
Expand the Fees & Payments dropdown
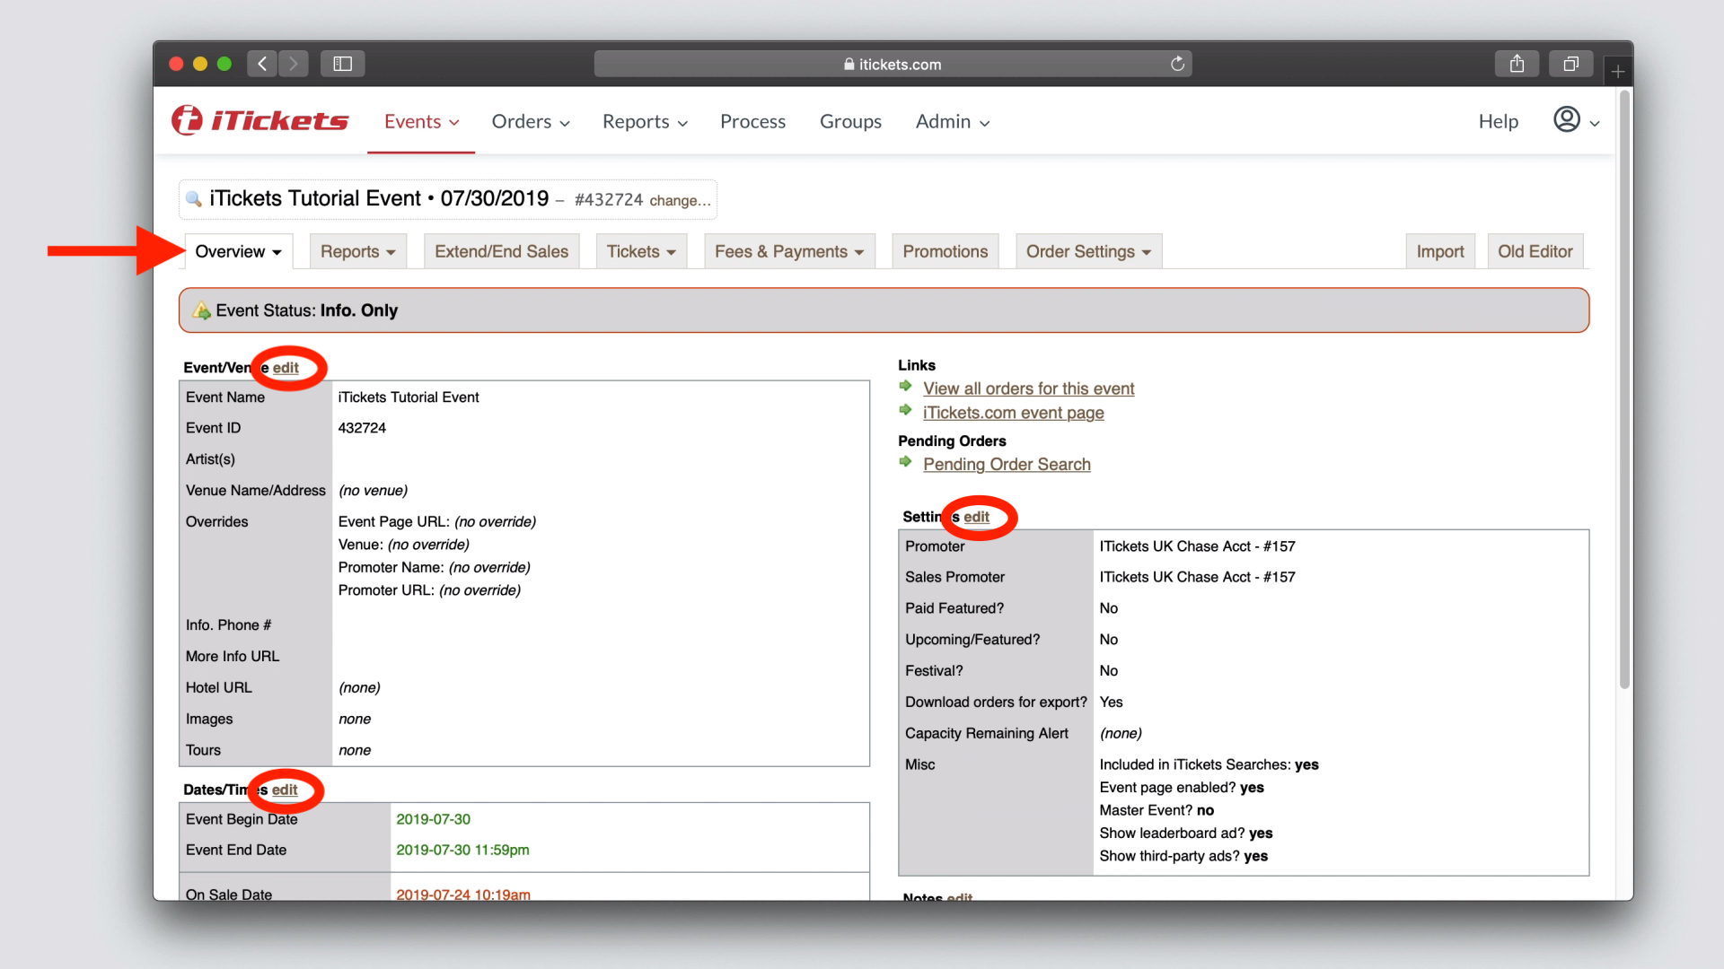tap(789, 251)
